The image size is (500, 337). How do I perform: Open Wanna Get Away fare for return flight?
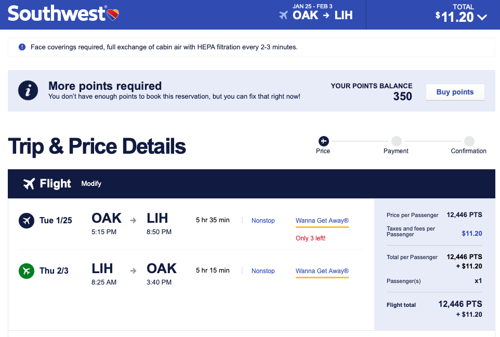coord(322,271)
